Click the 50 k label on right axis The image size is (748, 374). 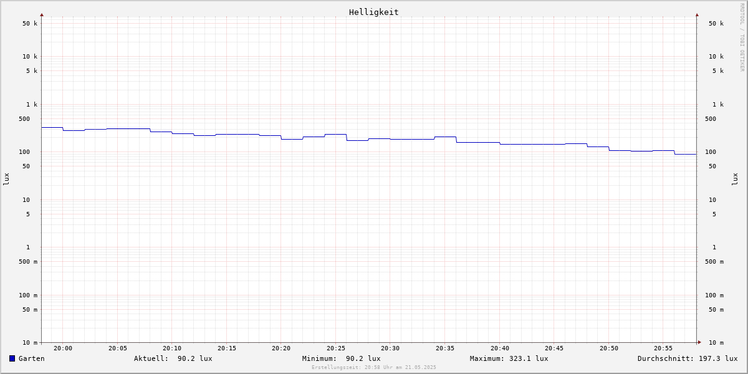click(x=716, y=24)
